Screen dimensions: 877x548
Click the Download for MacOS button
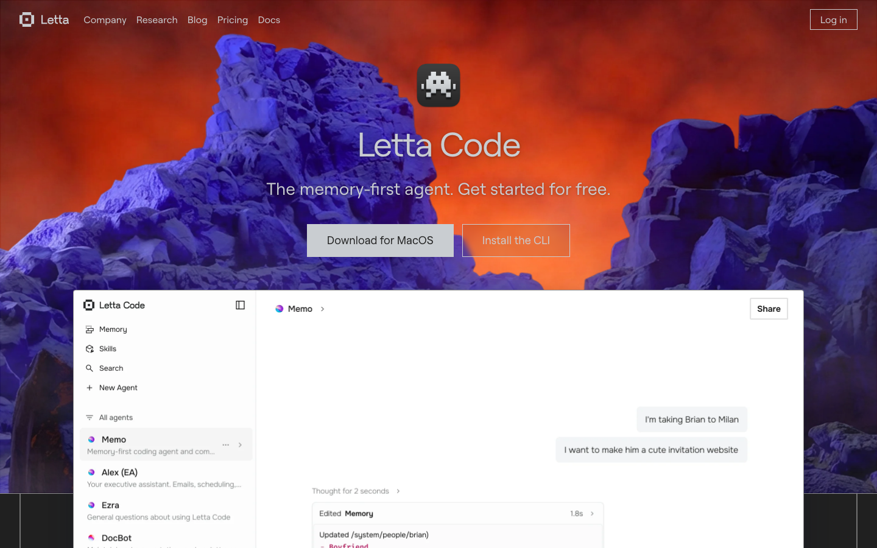(380, 241)
